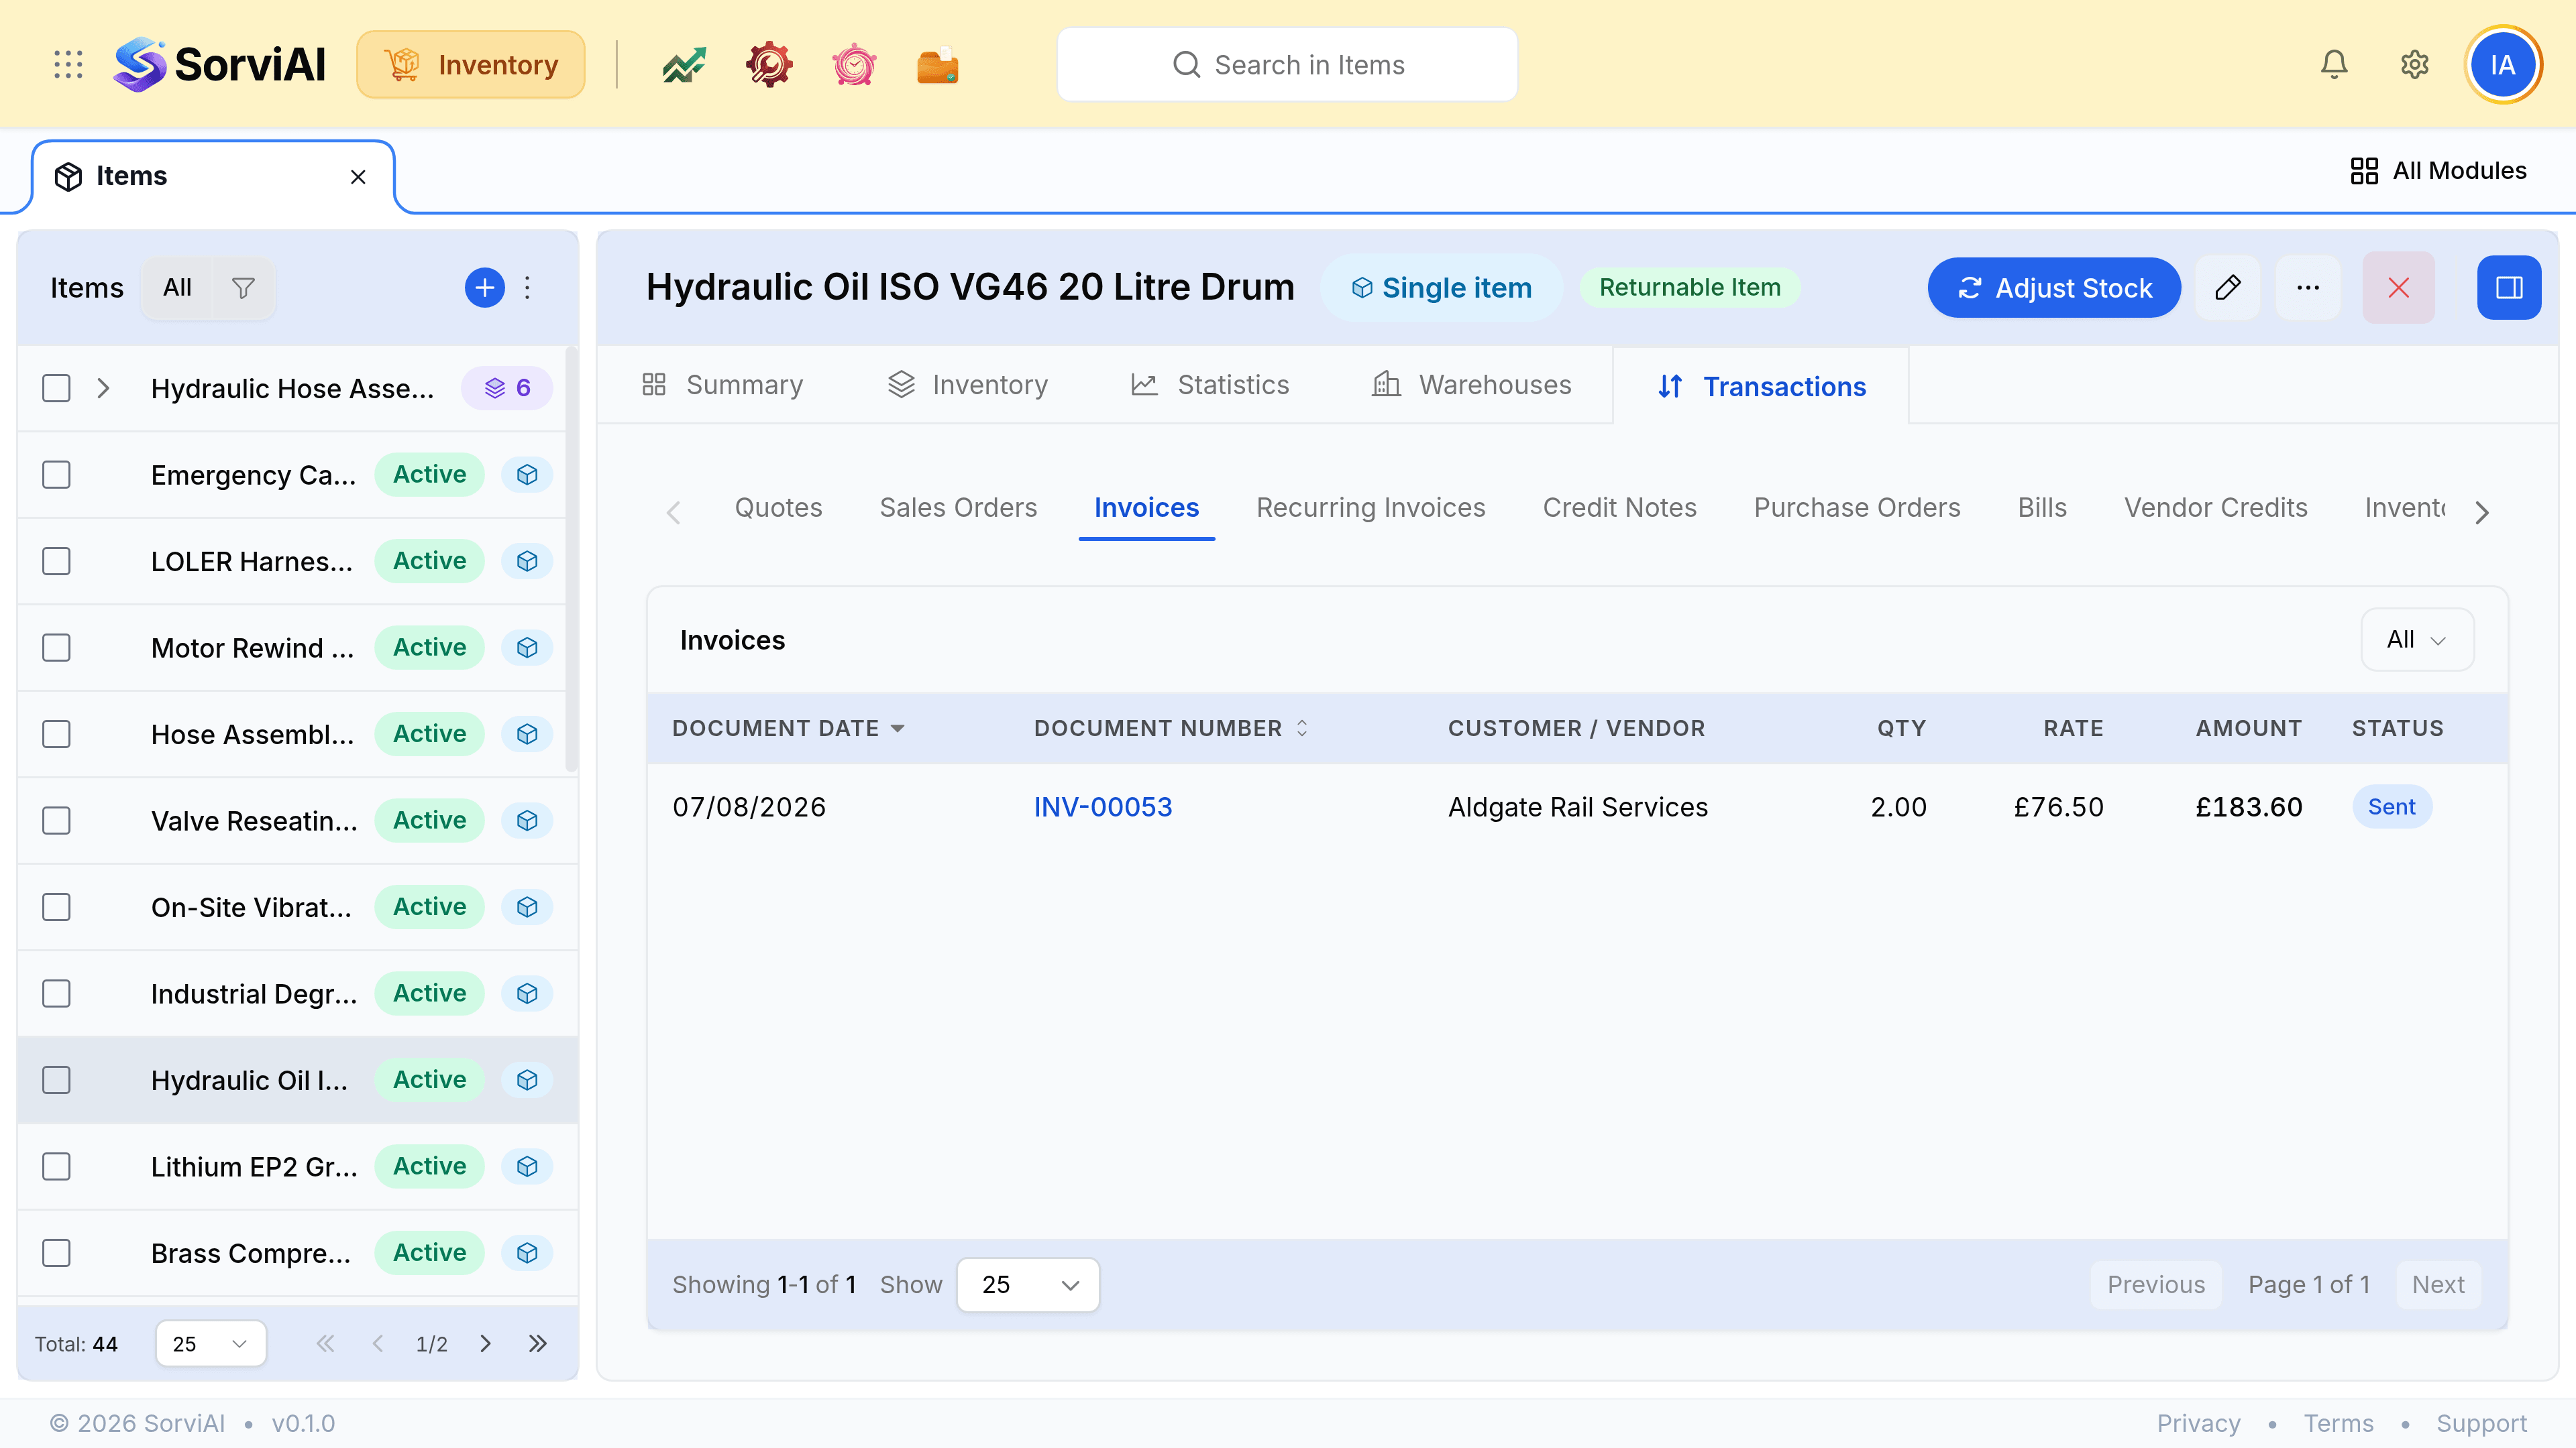Go to previous items page arrow

coord(378,1343)
